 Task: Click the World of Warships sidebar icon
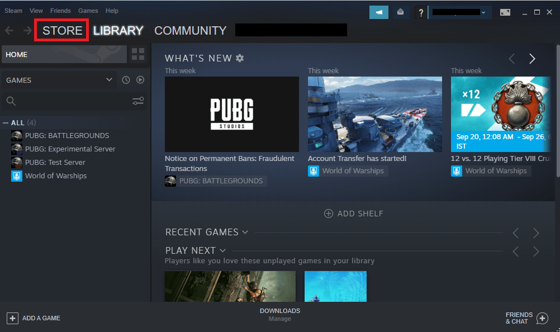click(x=17, y=176)
